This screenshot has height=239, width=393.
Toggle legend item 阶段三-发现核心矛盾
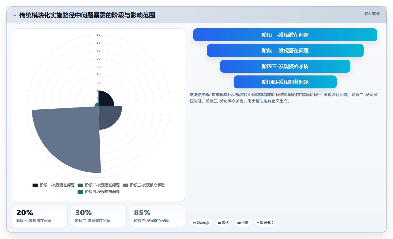[144, 185]
